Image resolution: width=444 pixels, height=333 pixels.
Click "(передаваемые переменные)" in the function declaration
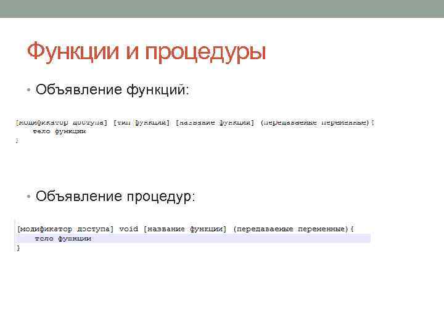pos(314,123)
